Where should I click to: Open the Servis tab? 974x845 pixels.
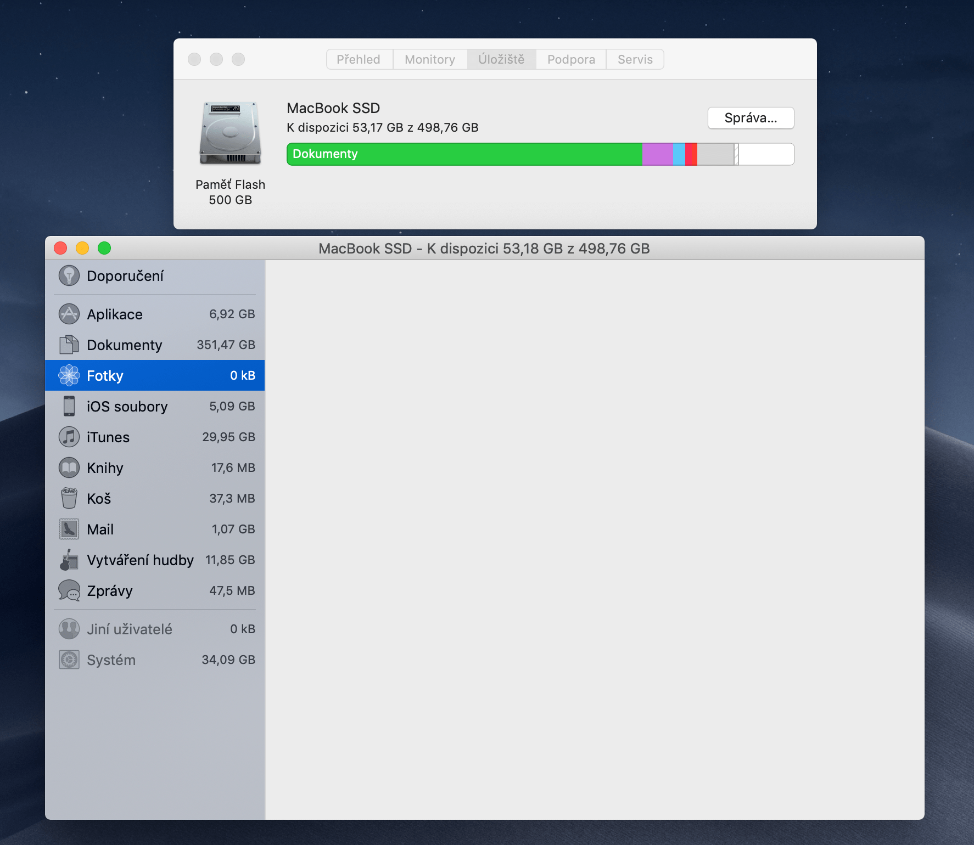click(635, 59)
